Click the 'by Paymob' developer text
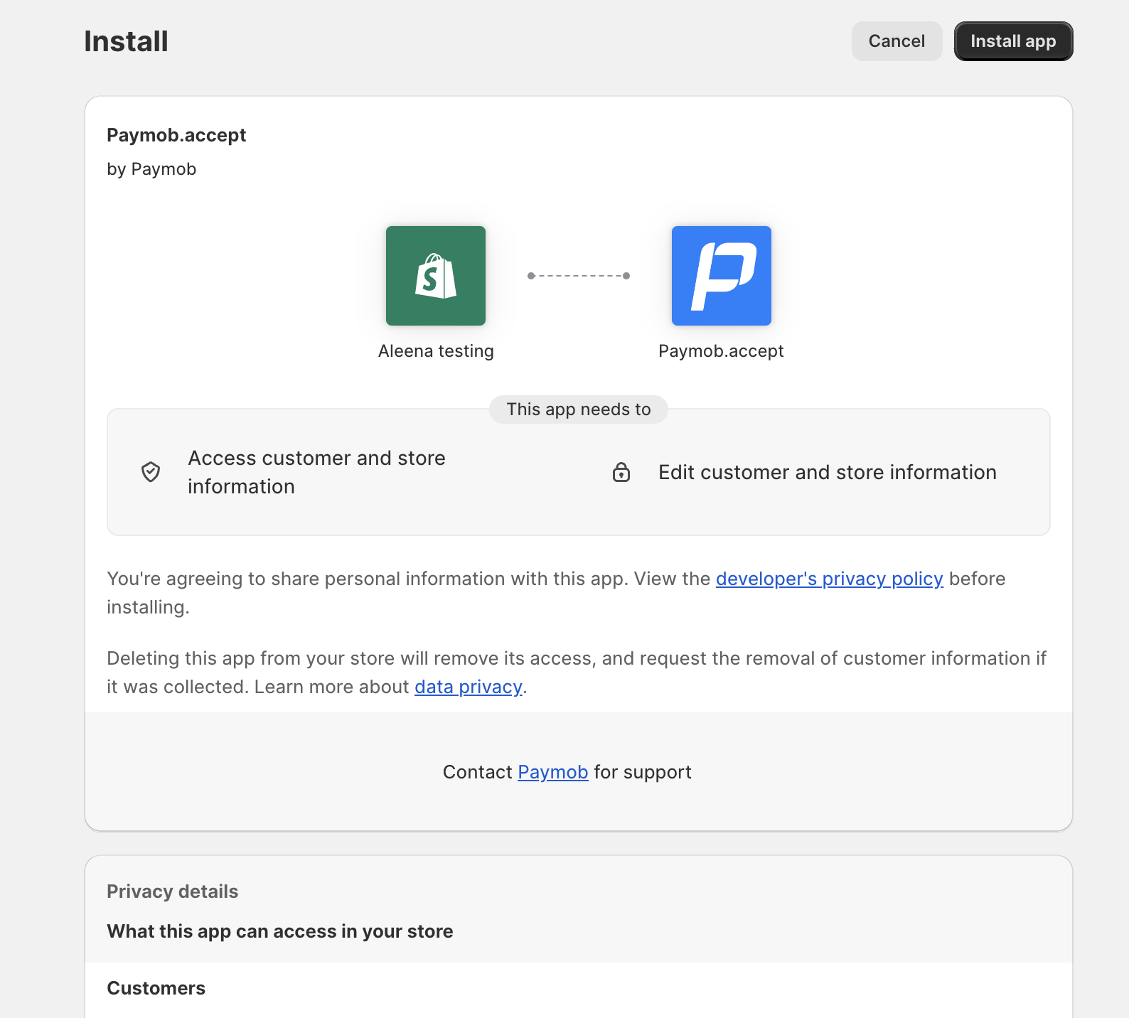The width and height of the screenshot is (1129, 1018). point(151,169)
